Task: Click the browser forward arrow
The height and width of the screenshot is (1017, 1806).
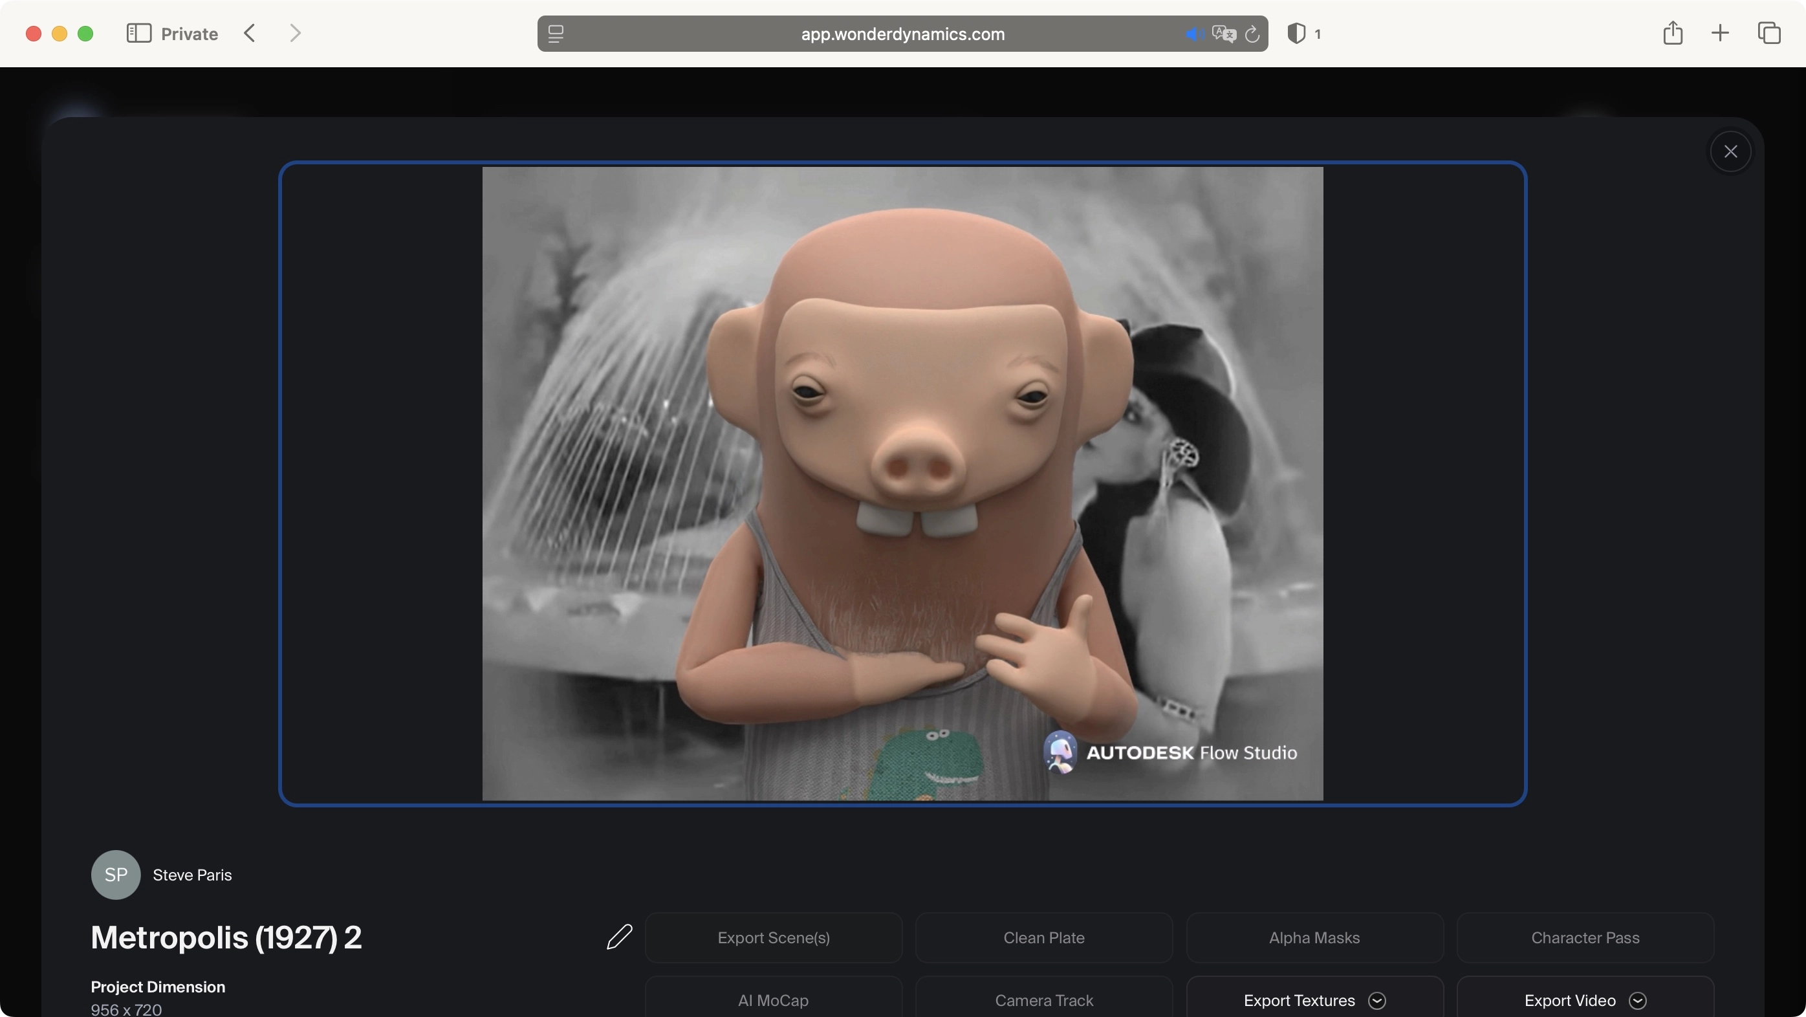Action: point(295,33)
